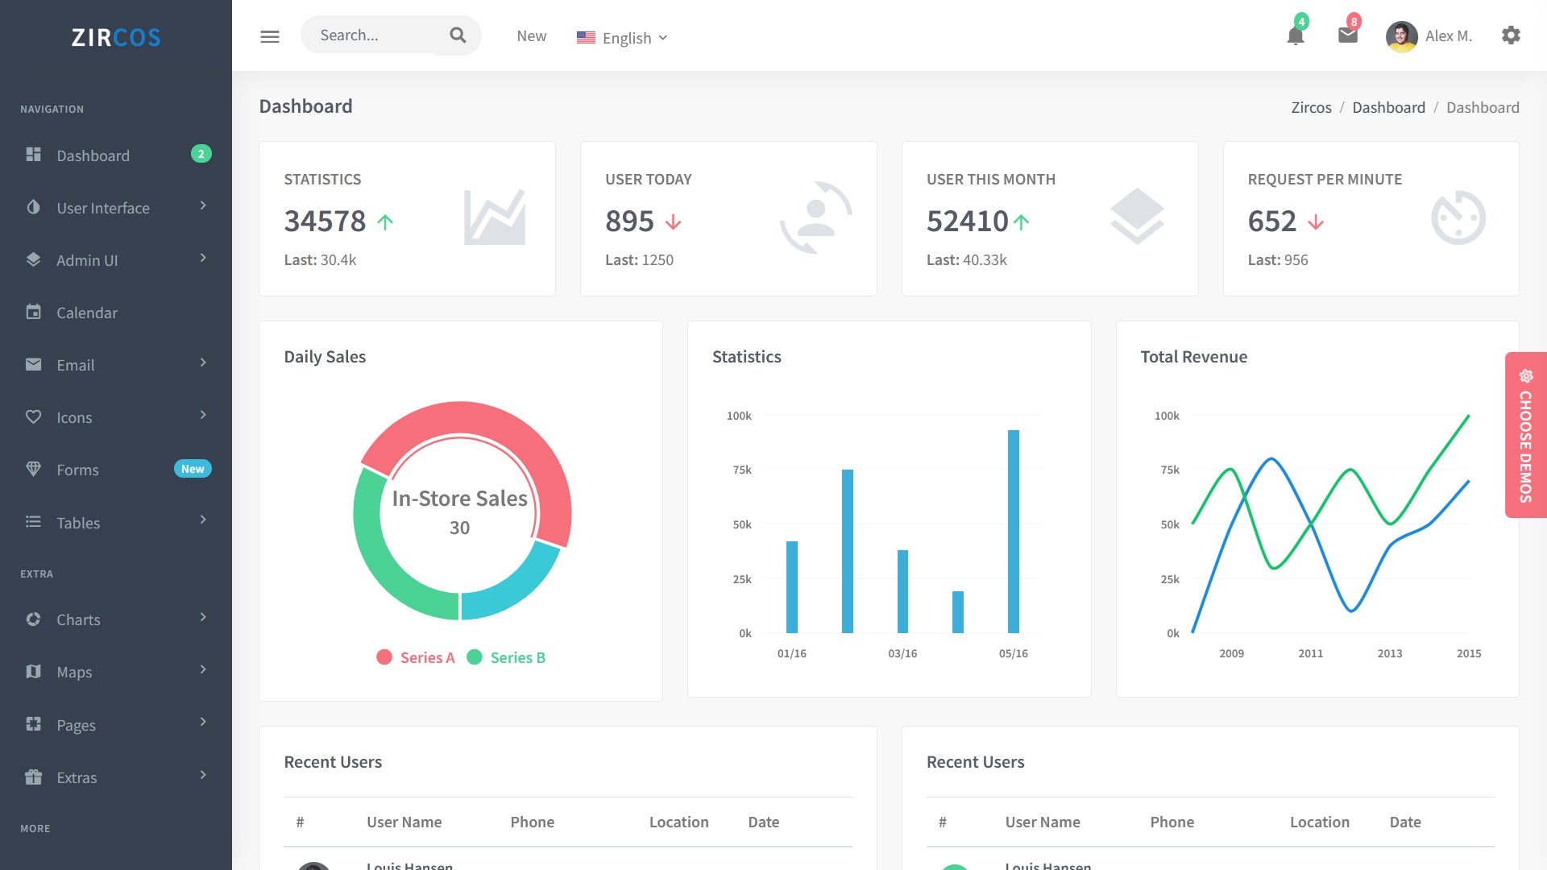
Task: Click inside the Search input field
Action: (x=371, y=35)
